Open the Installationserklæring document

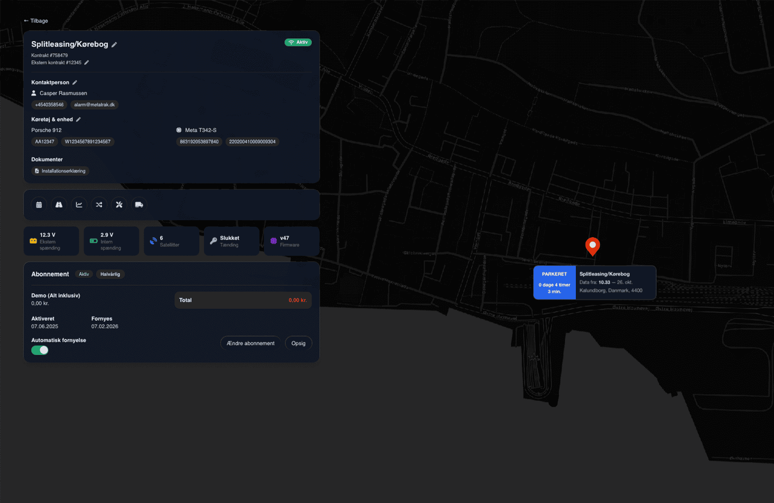click(x=60, y=171)
